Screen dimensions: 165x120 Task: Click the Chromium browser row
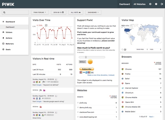(x=141, y=93)
